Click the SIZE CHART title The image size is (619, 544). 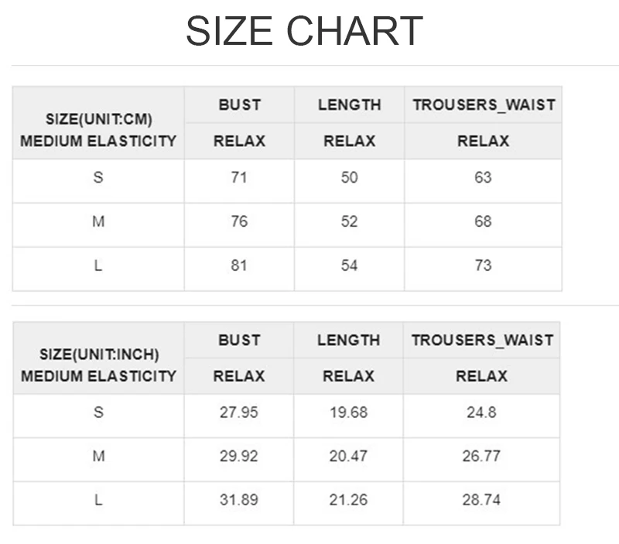pyautogui.click(x=304, y=31)
